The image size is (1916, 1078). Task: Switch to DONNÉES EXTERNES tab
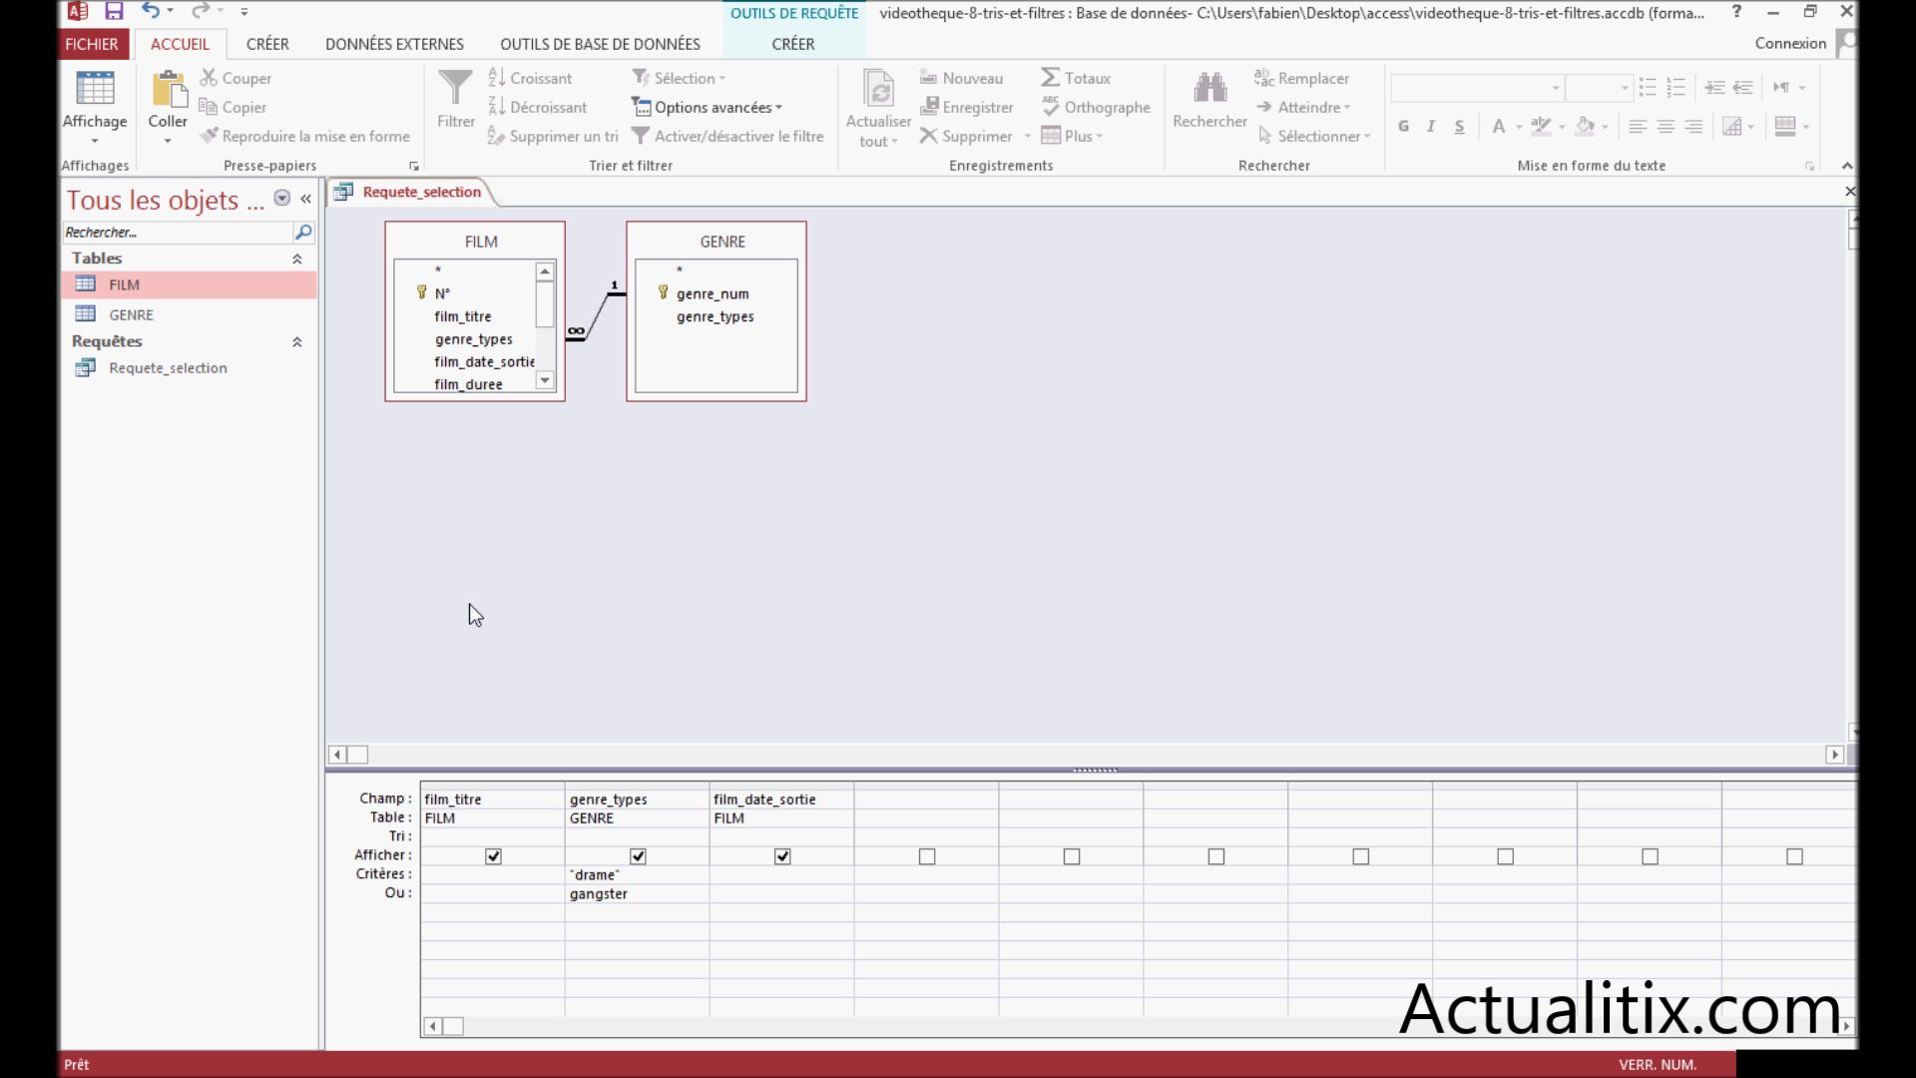click(x=394, y=44)
